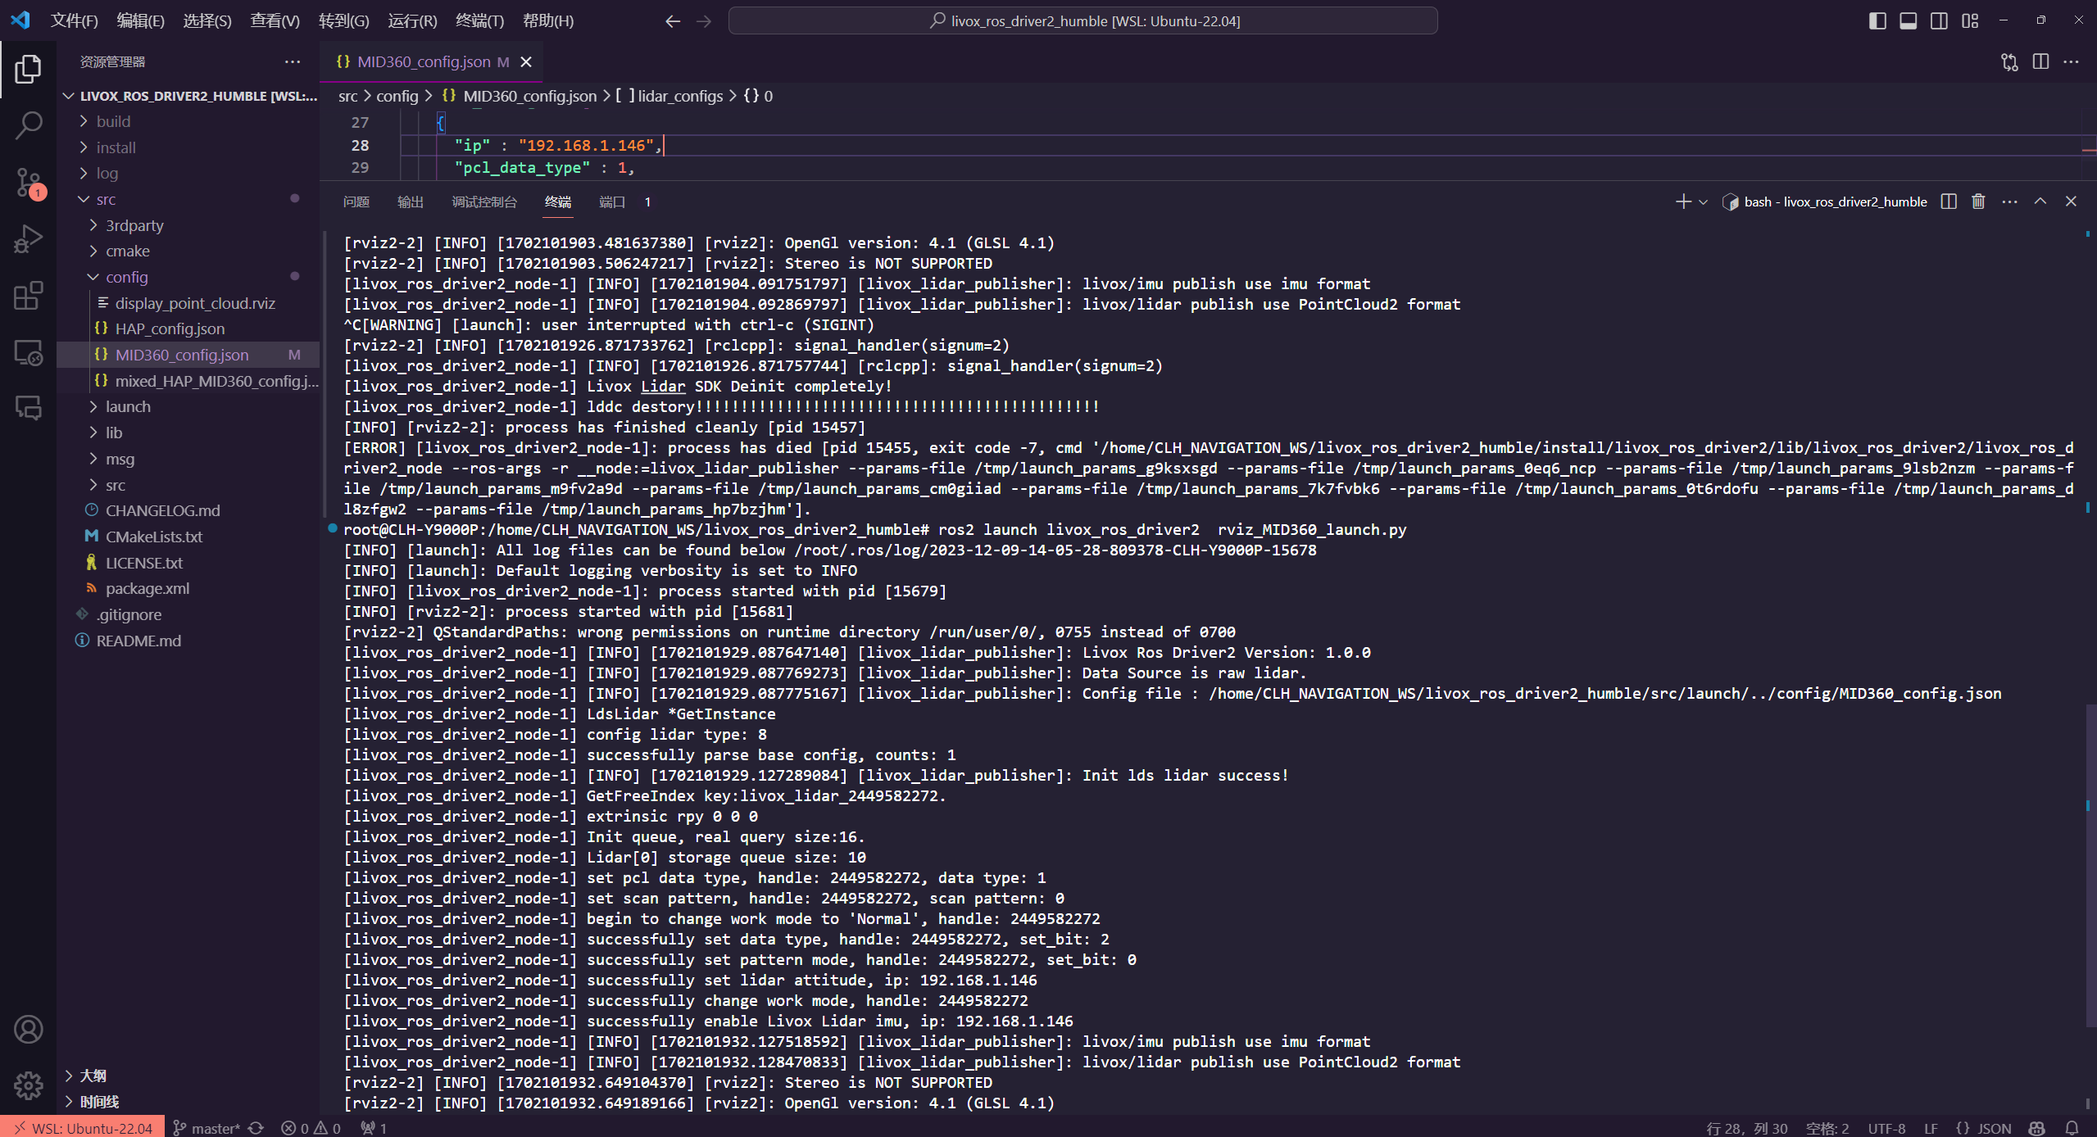Image resolution: width=2097 pixels, height=1137 pixels.
Task: Change UTF-8 encoding in status bar
Action: 1886,1128
